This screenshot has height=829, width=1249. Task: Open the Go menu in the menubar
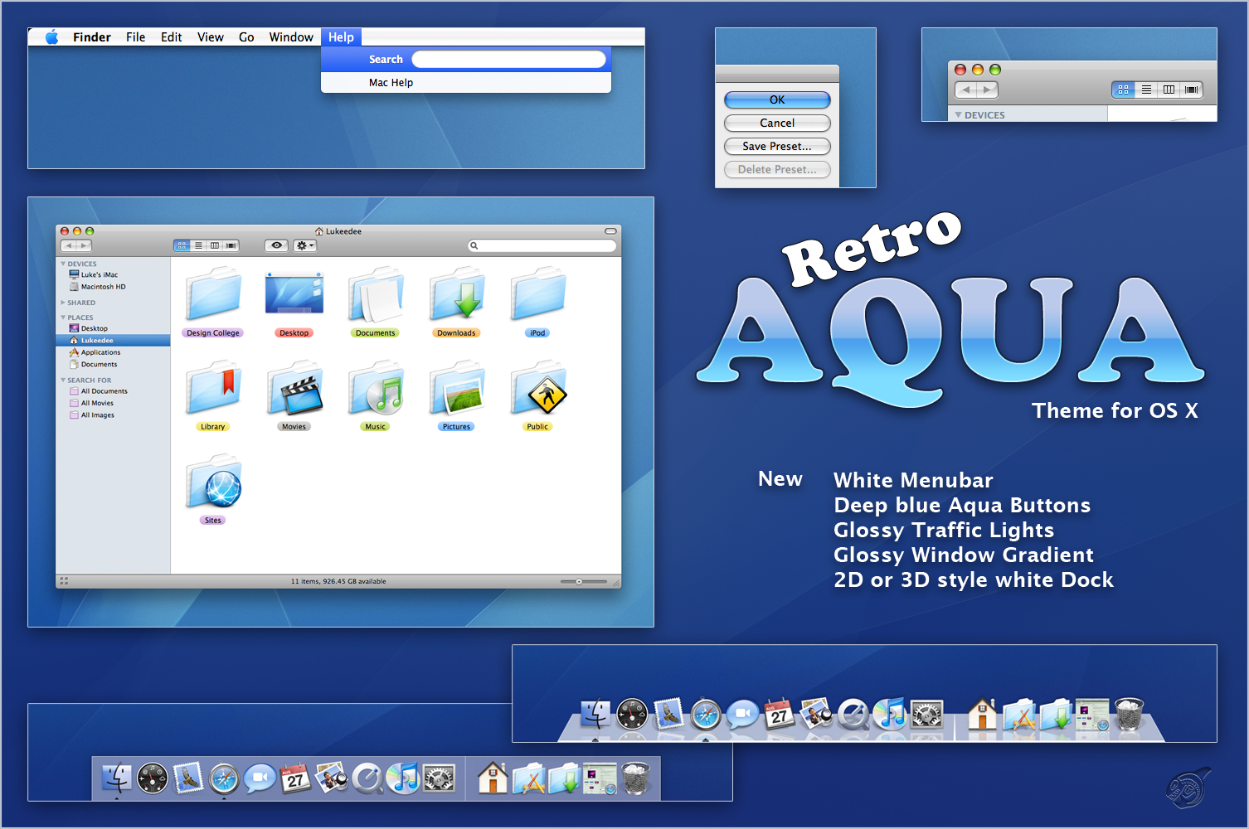click(246, 37)
